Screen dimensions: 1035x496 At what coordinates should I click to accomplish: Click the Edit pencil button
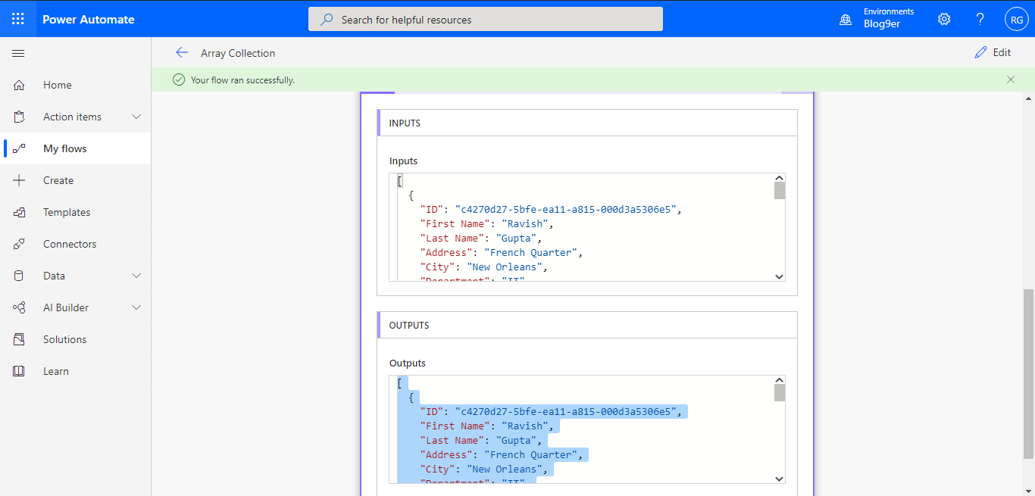tap(993, 52)
